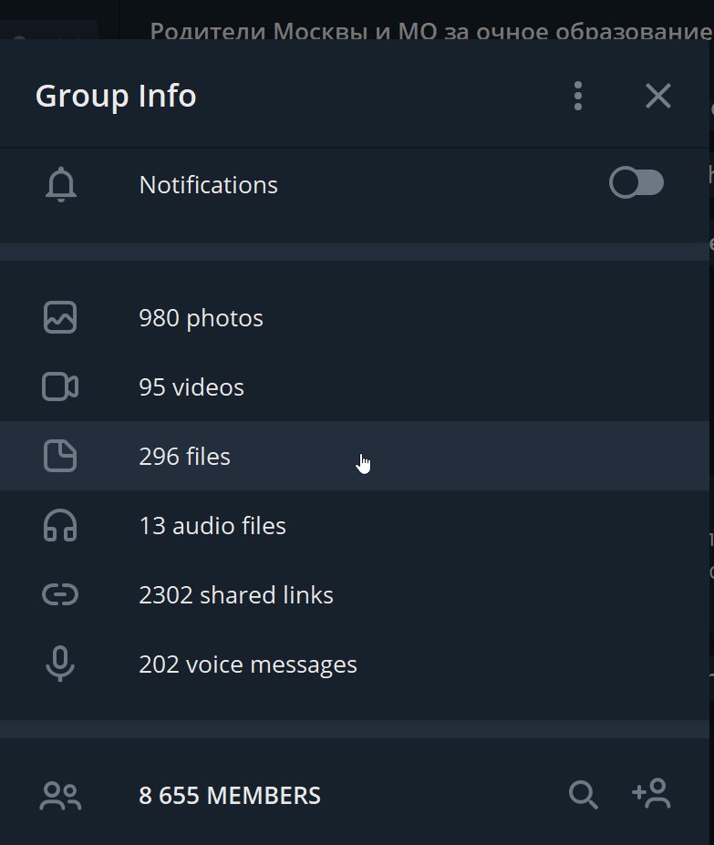Click the group members people icon
Image resolution: width=714 pixels, height=845 pixels.
(x=61, y=796)
